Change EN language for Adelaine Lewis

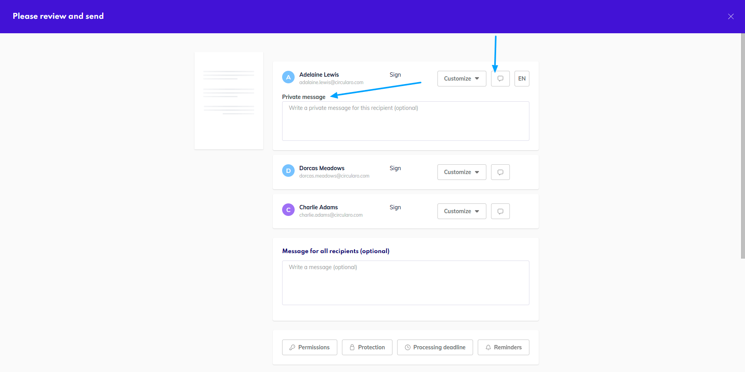(x=522, y=79)
